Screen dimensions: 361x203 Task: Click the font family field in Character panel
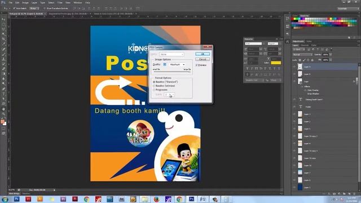[253, 43]
